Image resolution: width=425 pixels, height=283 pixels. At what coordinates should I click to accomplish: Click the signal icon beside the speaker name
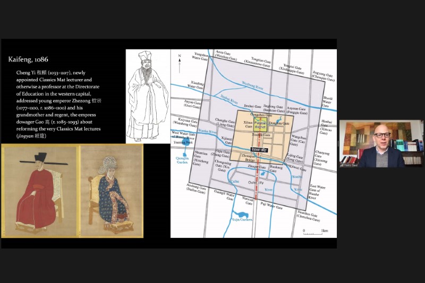tap(343, 165)
